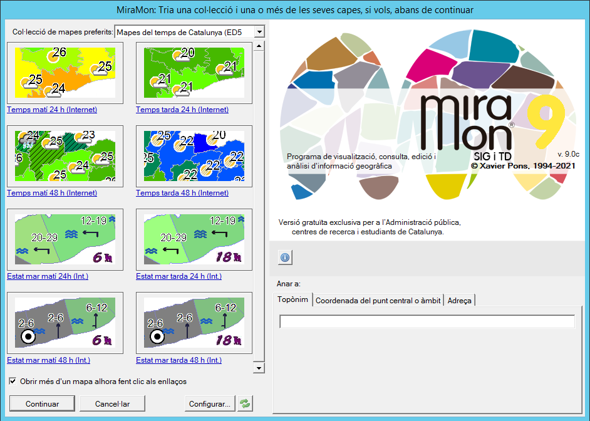Select the Adreça tab
Screen dimensions: 590x421
point(460,300)
